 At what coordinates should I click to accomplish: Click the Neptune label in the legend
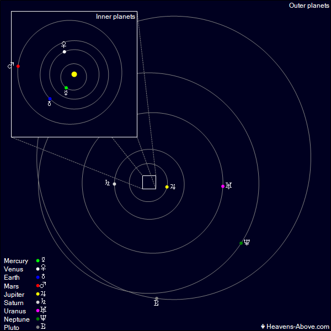[x=17, y=319]
